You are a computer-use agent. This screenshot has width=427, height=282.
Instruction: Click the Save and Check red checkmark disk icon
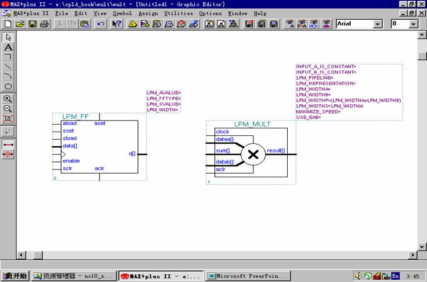(x=249, y=24)
